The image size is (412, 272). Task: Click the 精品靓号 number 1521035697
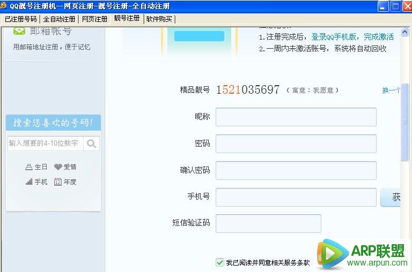pos(248,90)
